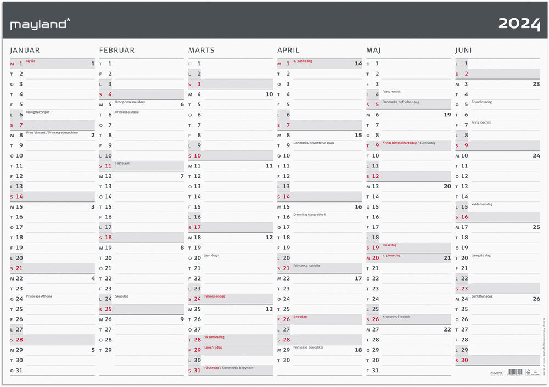Click the 2024 year label
This screenshot has height=387, width=549.
(x=519, y=24)
